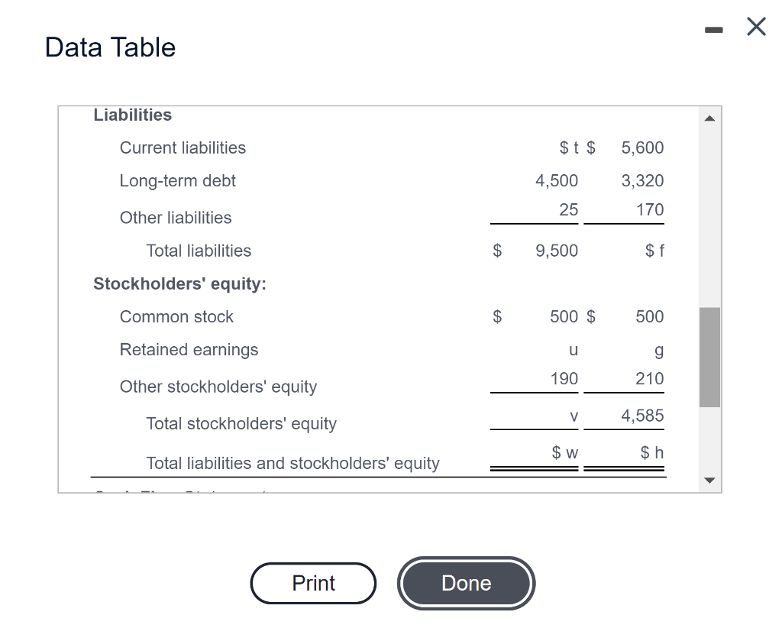
Task: Click the Data Table title text
Action: pyautogui.click(x=109, y=47)
